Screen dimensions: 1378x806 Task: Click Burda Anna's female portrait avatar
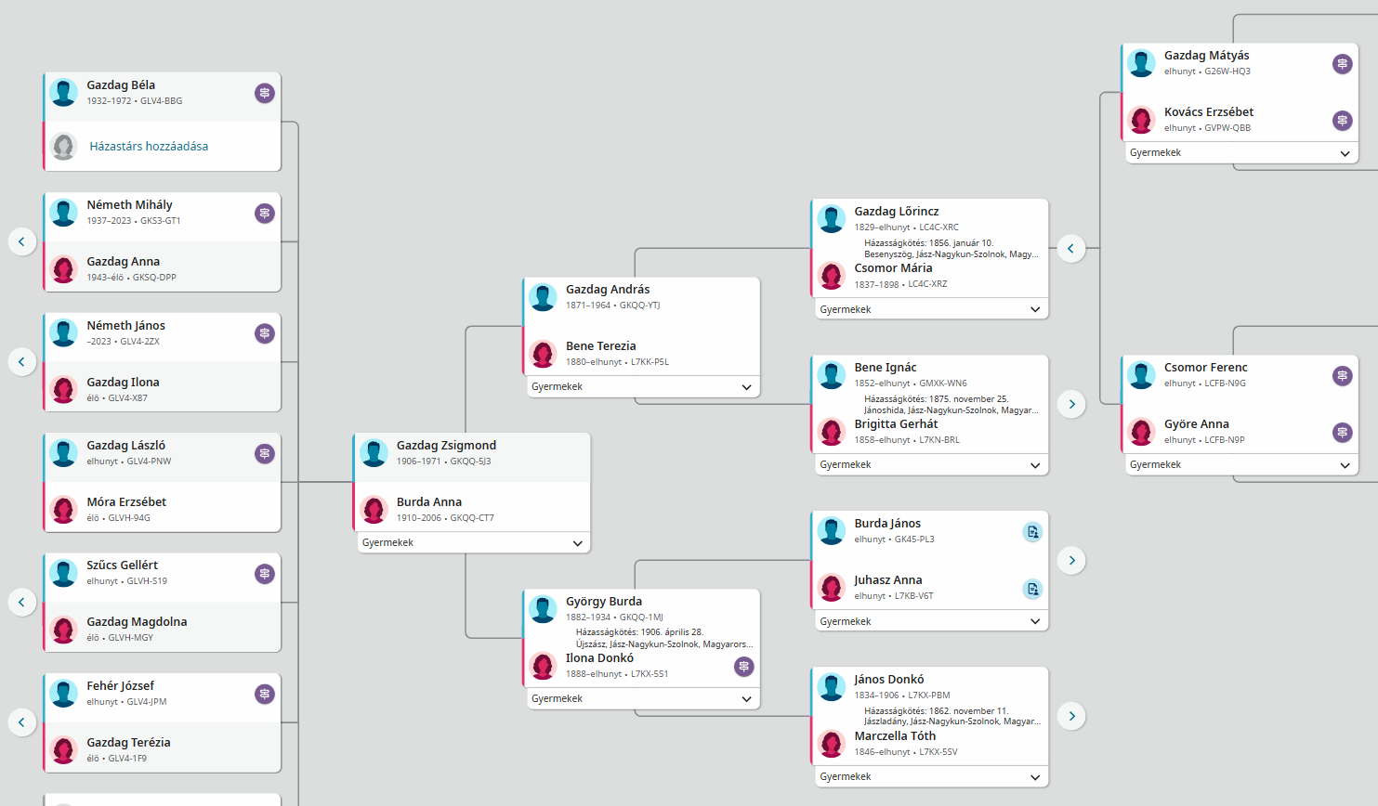(x=374, y=510)
